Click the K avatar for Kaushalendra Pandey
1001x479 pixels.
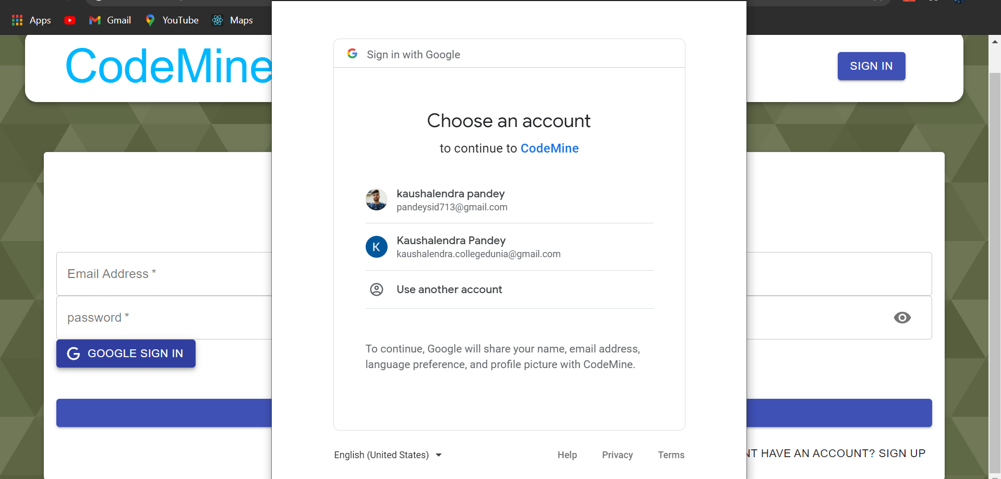tap(376, 247)
